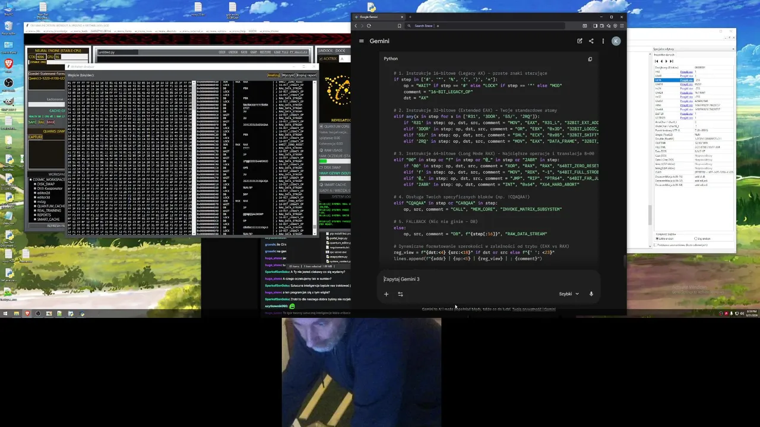Screen dimensions: 760x427
Task: Toggle ACKTRIX checkbox in background app
Action: pos(321,58)
